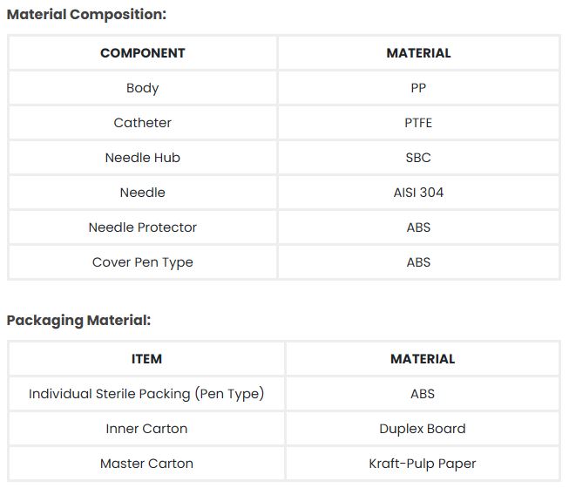Image resolution: width=569 pixels, height=495 pixels.
Task: Click the Inner Carton cell
Action: pyautogui.click(x=146, y=429)
